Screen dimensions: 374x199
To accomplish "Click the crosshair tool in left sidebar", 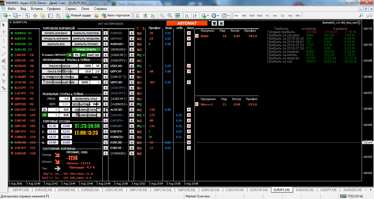I will pyautogui.click(x=4, y=32).
